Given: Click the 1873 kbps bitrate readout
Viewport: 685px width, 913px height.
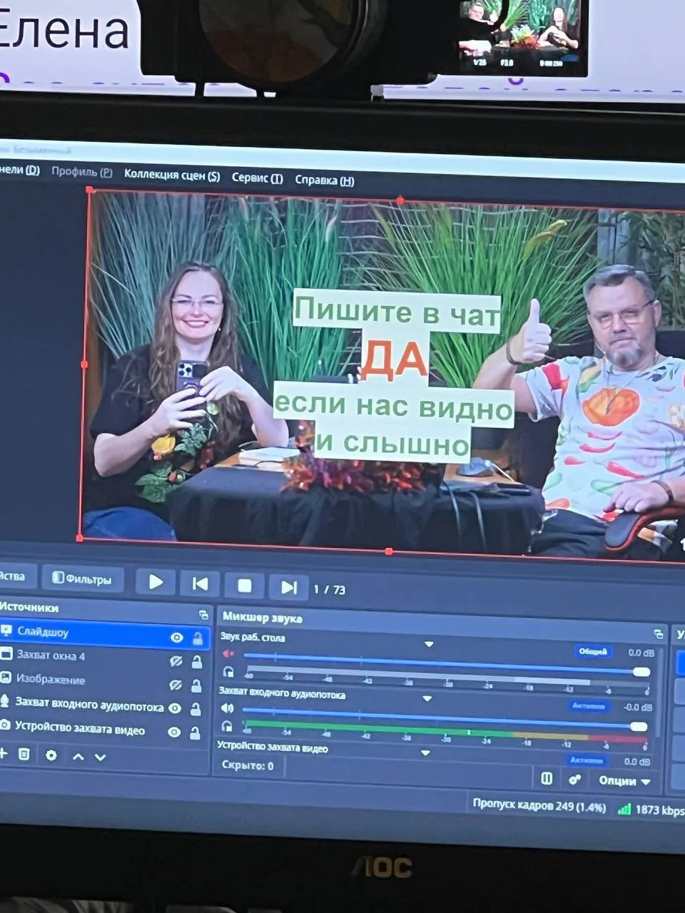Looking at the screenshot, I should pyautogui.click(x=660, y=810).
